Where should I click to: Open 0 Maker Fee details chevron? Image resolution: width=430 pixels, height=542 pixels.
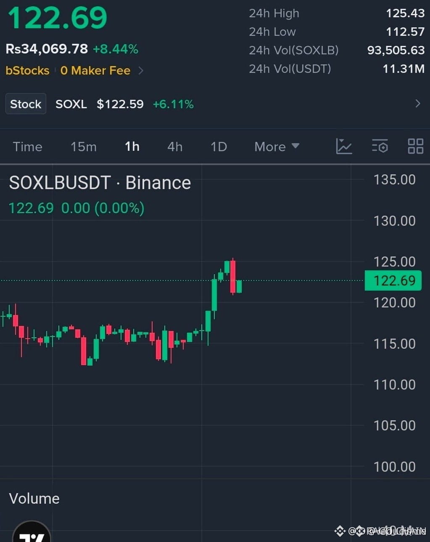(141, 71)
